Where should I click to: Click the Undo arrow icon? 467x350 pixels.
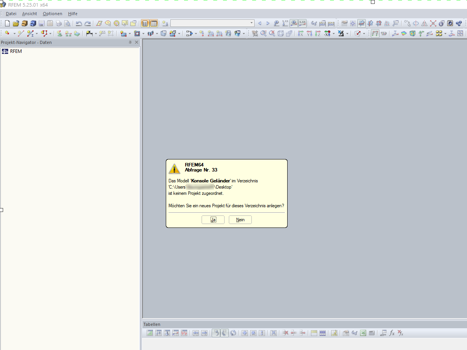(79, 23)
